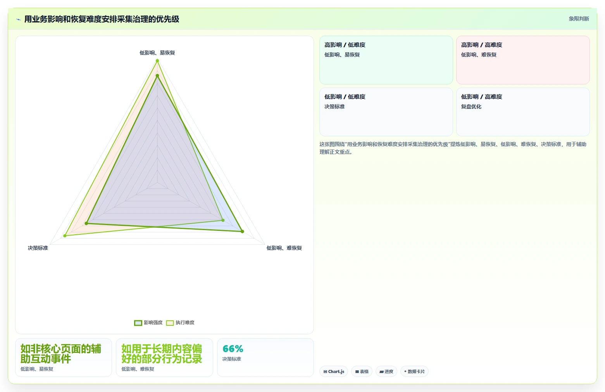Click 低影响、易恢复 text in green card
This screenshot has width=605, height=392.
342,55
